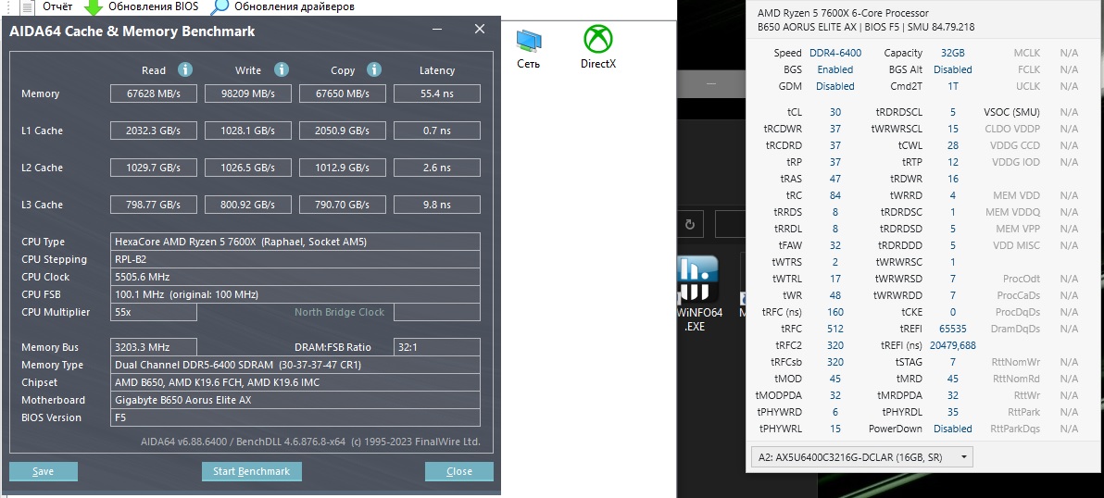The image size is (1104, 498).
Task: Click Memory Write value 98209 MB/s
Action: click(x=248, y=93)
